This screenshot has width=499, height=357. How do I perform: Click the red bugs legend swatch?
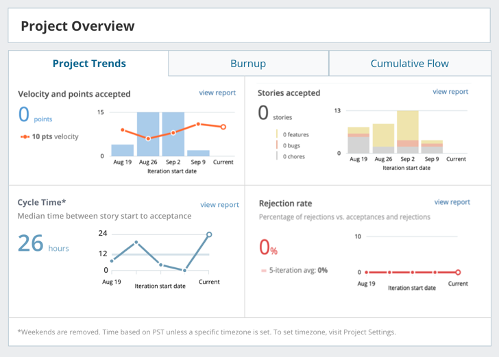(x=277, y=145)
